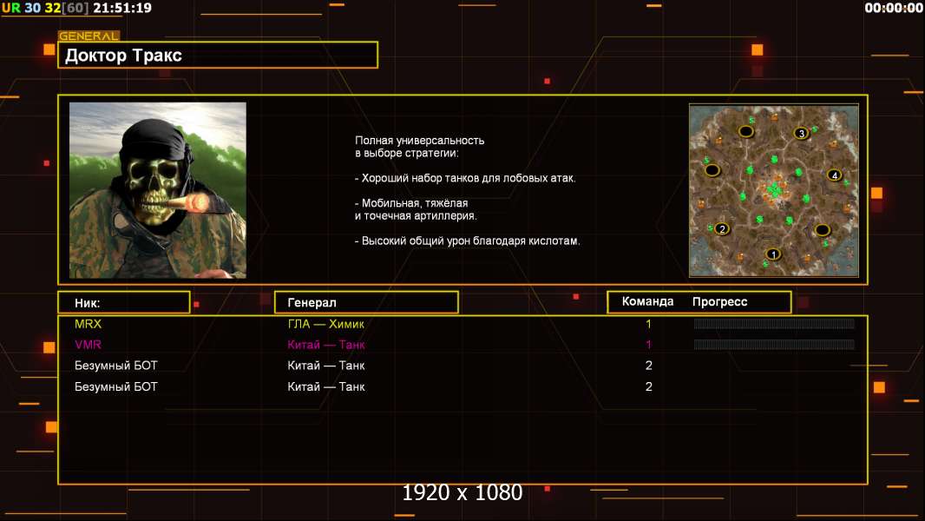
Task: Select player MRX in the list
Action: (x=88, y=324)
